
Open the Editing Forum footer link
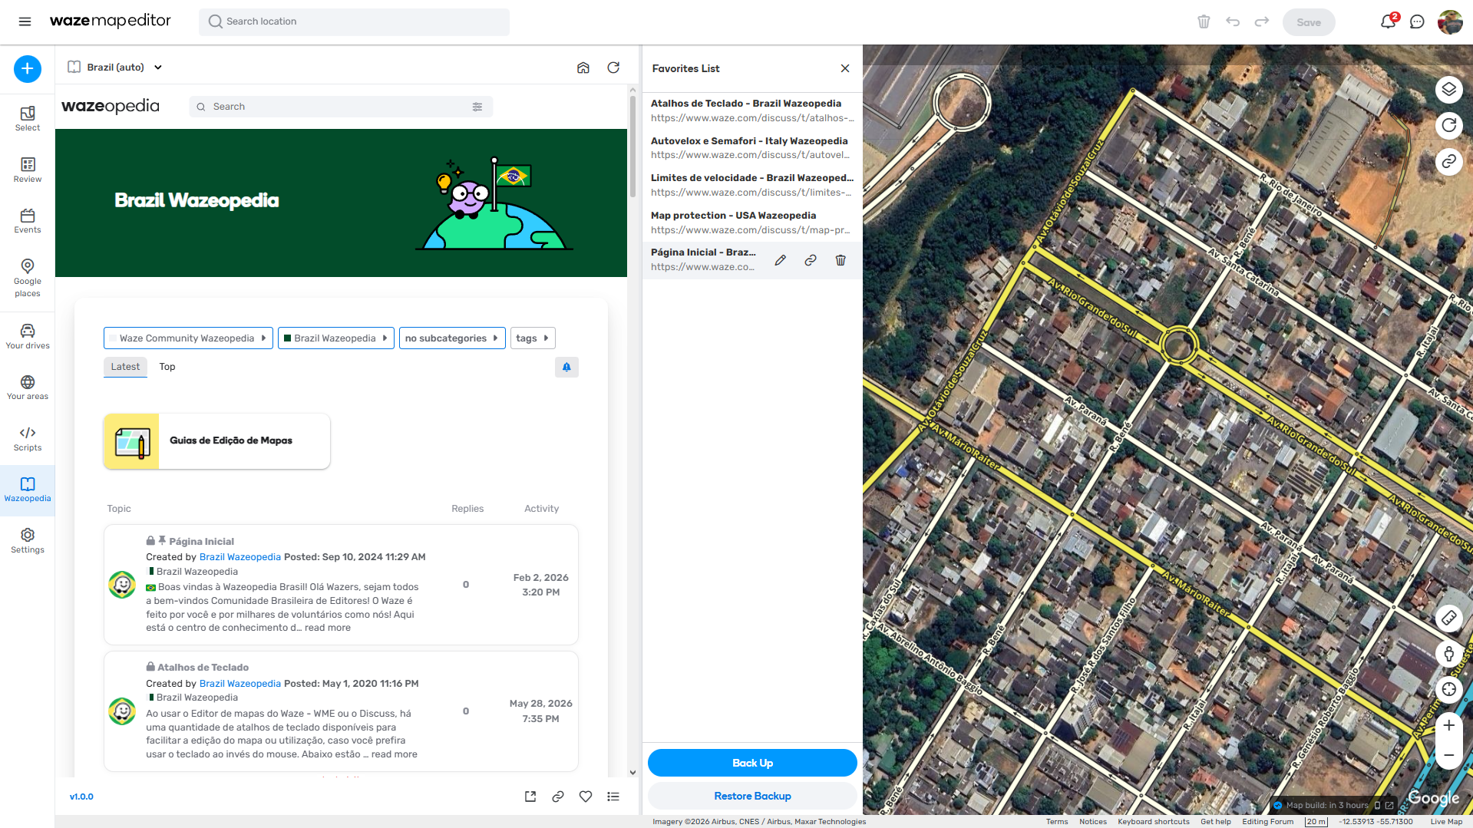(x=1268, y=822)
